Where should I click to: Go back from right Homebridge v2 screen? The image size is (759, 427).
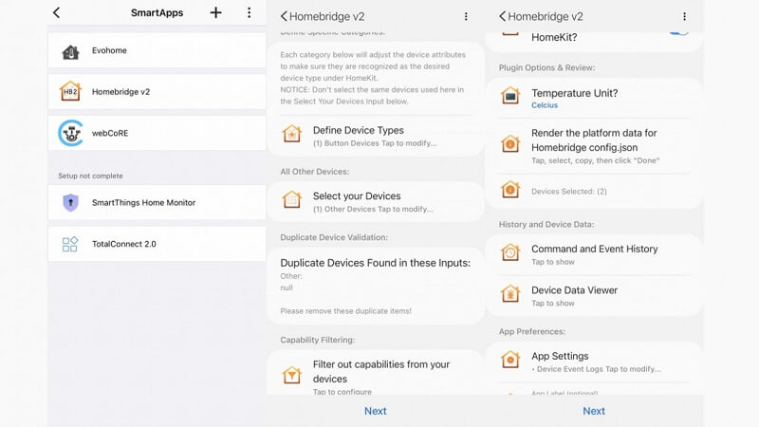click(x=503, y=16)
